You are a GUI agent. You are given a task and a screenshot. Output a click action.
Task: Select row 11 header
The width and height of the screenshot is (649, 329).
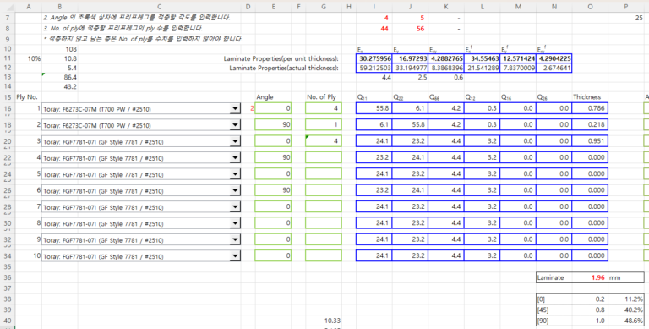(x=8, y=58)
